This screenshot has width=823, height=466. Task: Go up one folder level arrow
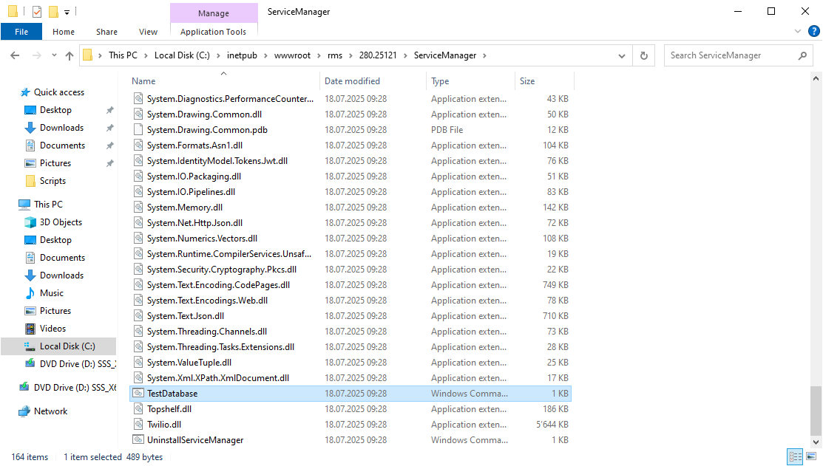click(70, 55)
